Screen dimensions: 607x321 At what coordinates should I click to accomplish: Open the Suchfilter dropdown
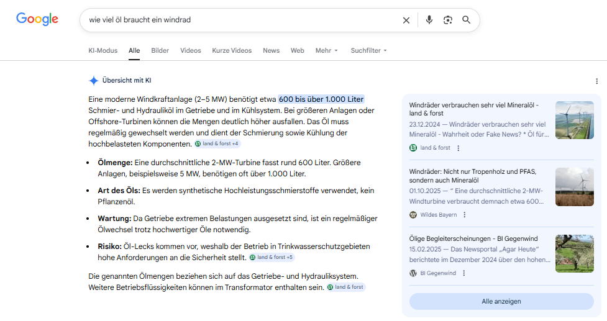coord(368,50)
